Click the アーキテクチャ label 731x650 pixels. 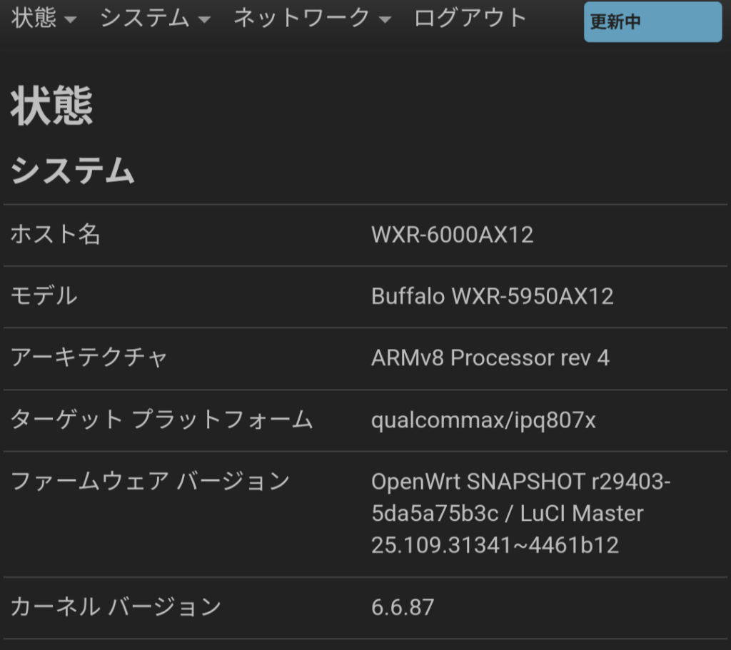click(x=89, y=358)
